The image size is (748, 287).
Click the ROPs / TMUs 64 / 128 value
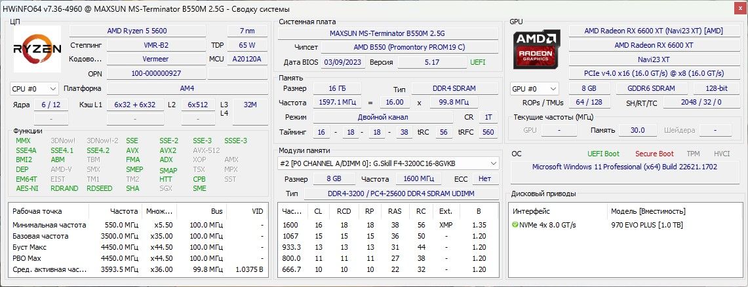tap(589, 103)
